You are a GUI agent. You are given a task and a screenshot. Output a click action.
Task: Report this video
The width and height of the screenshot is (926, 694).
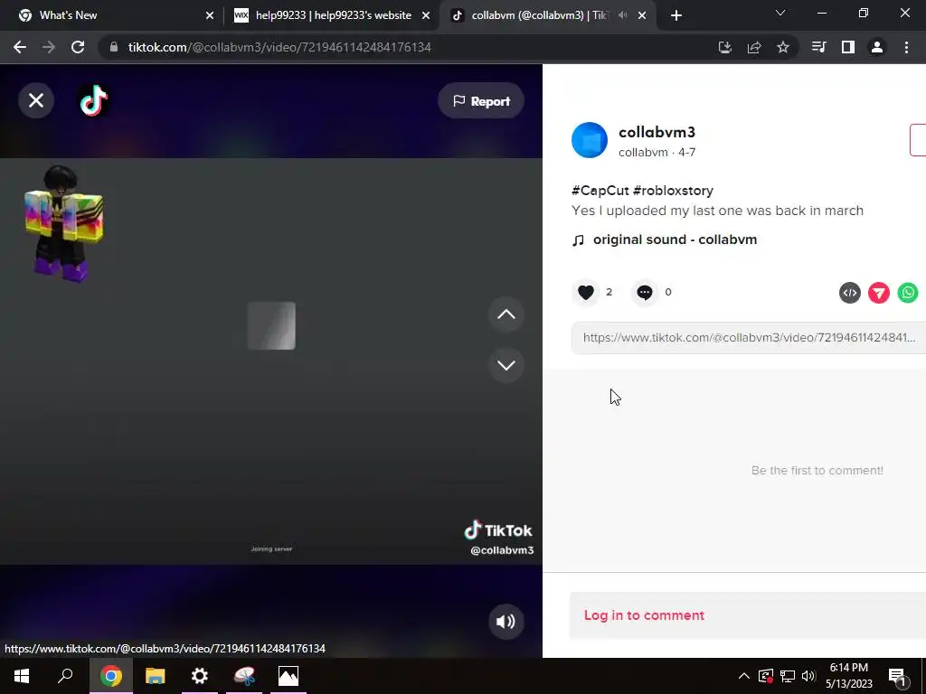[481, 101]
